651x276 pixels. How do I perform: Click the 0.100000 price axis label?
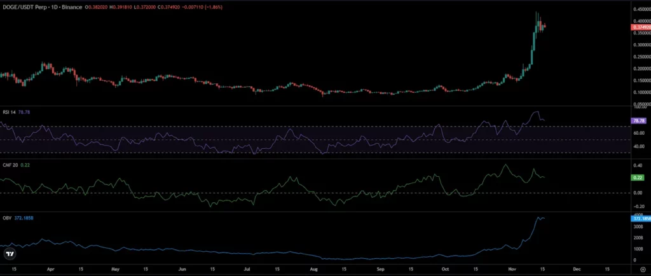pyautogui.click(x=641, y=92)
